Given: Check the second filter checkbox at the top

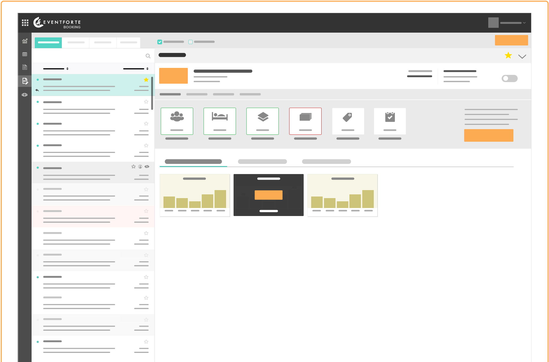Looking at the screenshot, I should [190, 42].
